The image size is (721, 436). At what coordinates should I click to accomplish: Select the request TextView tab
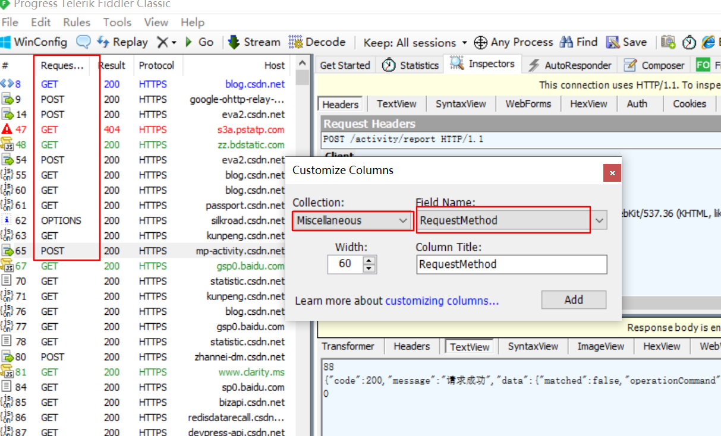click(396, 104)
